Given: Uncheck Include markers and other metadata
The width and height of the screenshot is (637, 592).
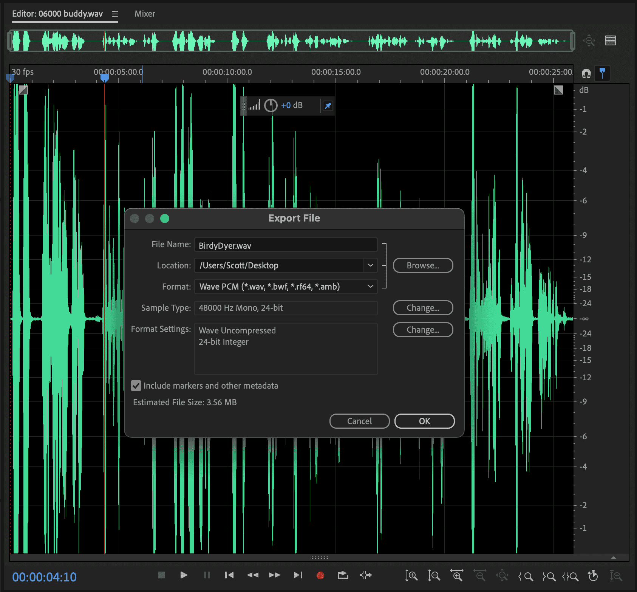Looking at the screenshot, I should 136,386.
